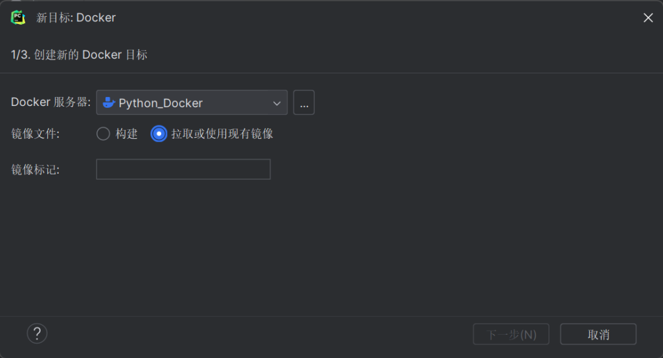Viewport: 663px width, 358px height.
Task: Open the Python_Docker server combo box
Action: (188, 103)
